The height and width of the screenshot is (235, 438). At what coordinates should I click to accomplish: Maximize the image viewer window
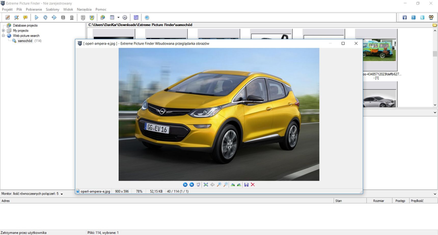[x=343, y=44]
